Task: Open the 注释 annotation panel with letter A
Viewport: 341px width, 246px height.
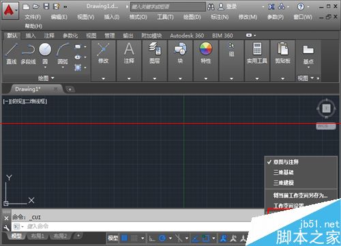Action: pos(129,53)
